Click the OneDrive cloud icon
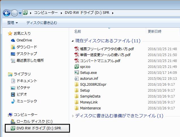This screenshot has width=180, height=137. (13, 40)
